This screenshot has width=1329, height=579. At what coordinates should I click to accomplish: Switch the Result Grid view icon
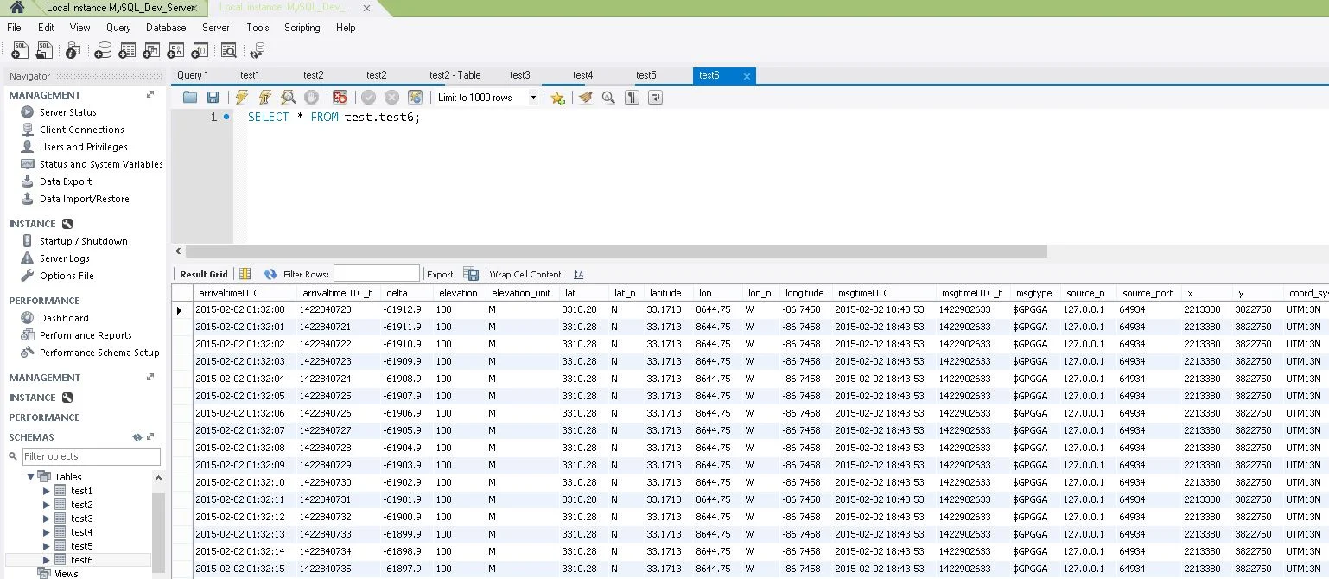(x=245, y=274)
